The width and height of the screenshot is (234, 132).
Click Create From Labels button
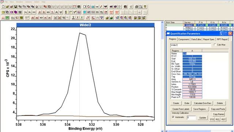(x=181, y=109)
